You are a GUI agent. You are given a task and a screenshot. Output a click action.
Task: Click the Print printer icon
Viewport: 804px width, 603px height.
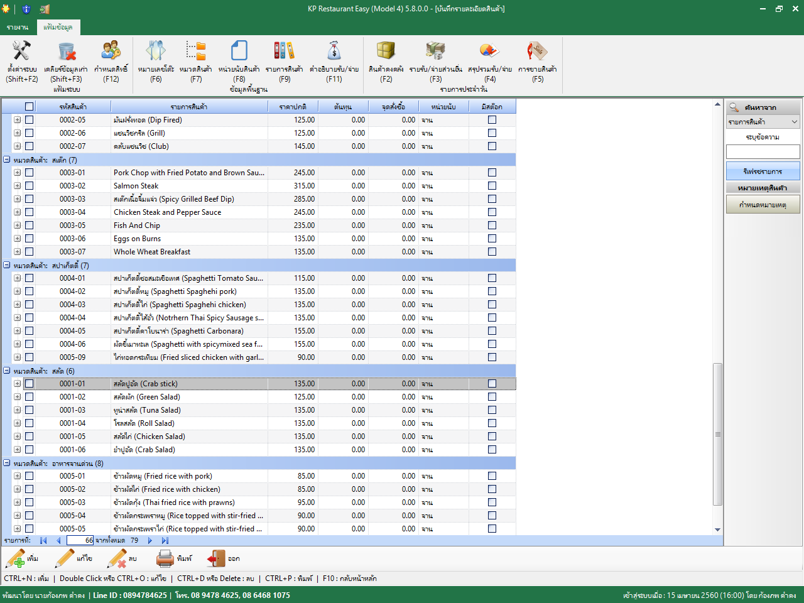pyautogui.click(x=165, y=558)
